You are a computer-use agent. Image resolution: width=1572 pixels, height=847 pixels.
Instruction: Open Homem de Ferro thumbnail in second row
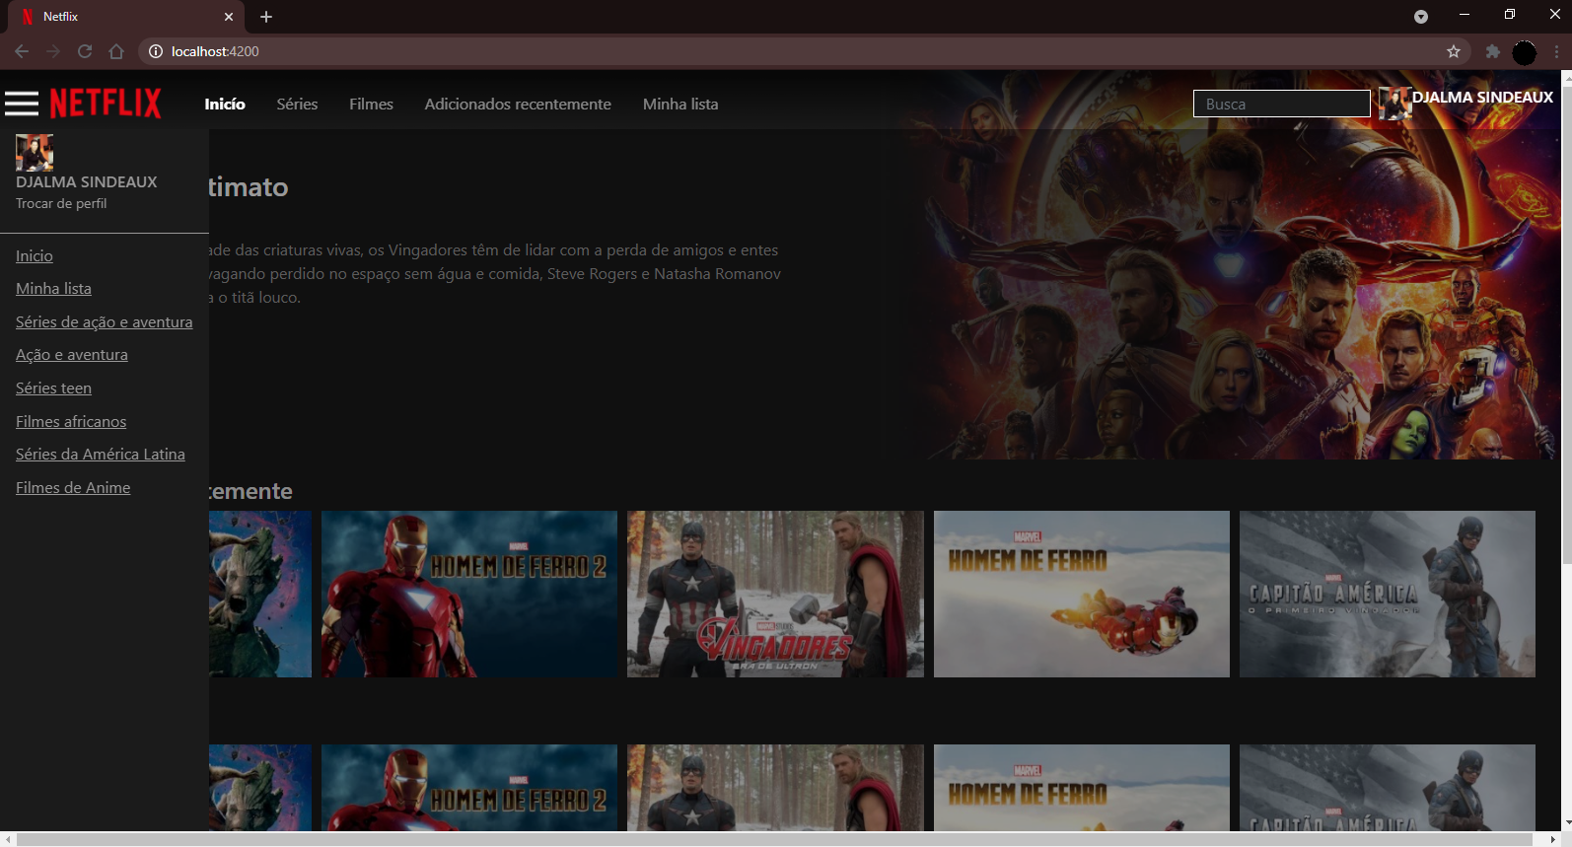[x=1082, y=788]
